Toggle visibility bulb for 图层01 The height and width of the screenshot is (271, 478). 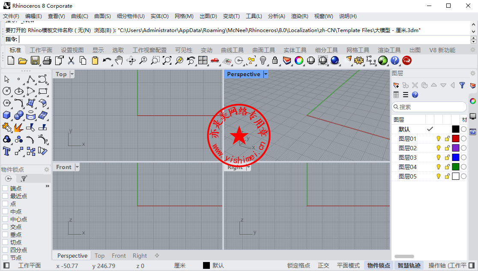tap(438, 139)
